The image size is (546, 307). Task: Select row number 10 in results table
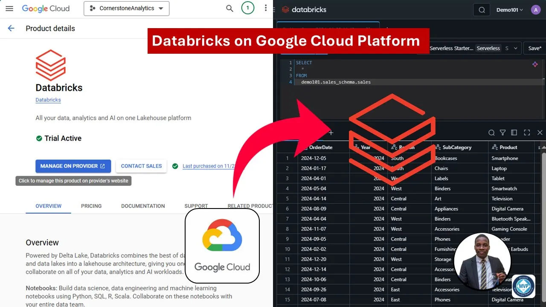pos(288,249)
